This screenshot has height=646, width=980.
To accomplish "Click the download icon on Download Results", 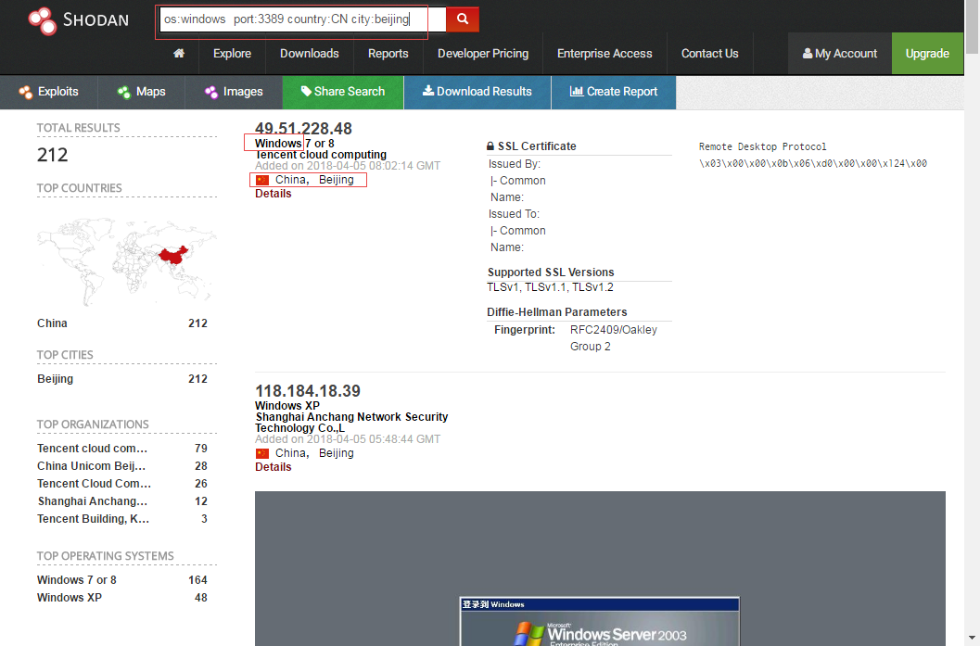I will [x=428, y=91].
